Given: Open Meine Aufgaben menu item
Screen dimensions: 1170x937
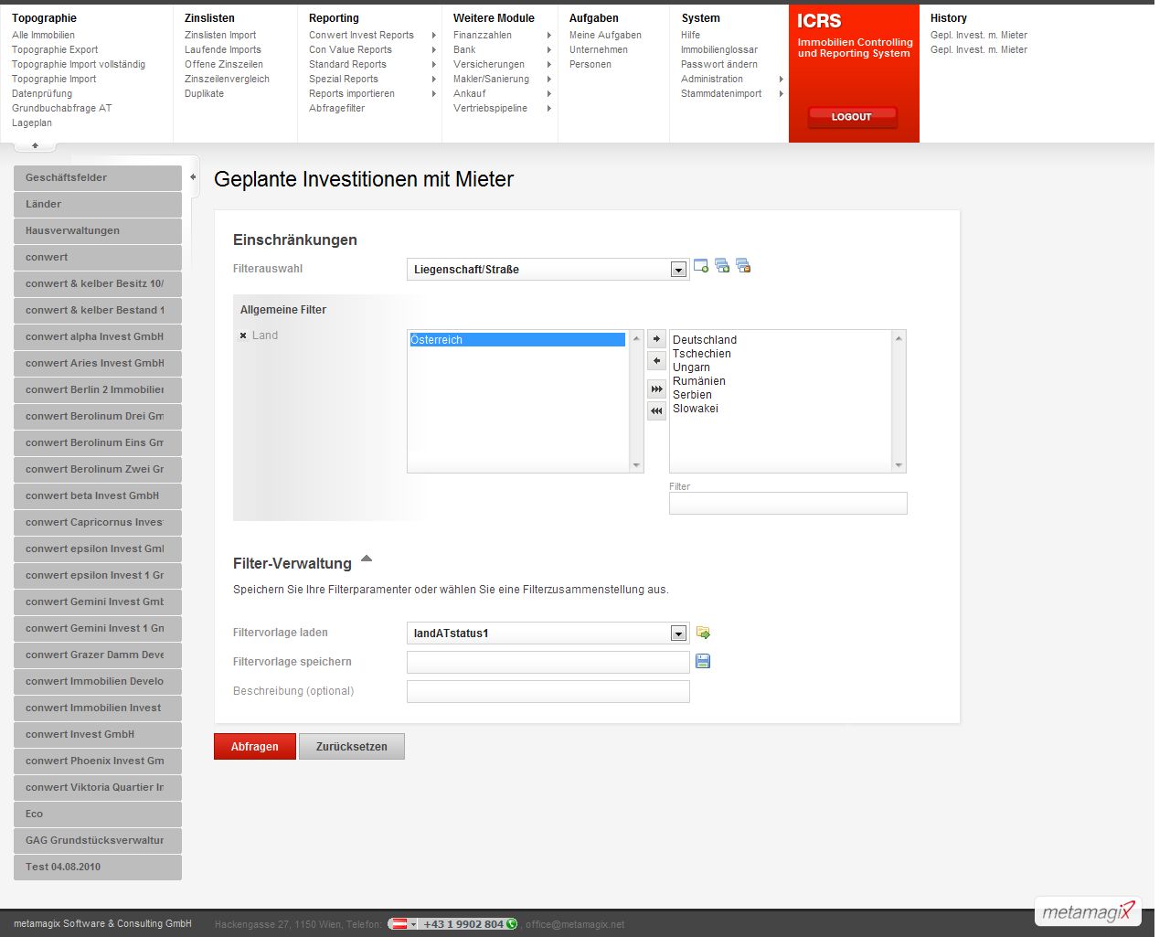Looking at the screenshot, I should click(605, 35).
